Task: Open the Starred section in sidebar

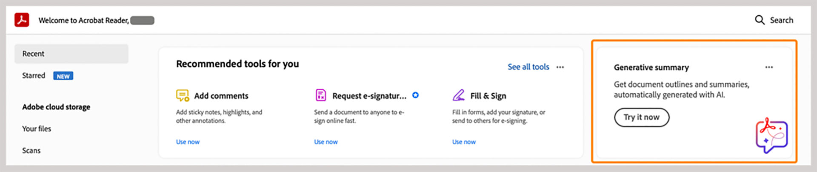Action: 34,76
